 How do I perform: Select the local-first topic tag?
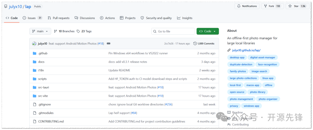coord(235,85)
